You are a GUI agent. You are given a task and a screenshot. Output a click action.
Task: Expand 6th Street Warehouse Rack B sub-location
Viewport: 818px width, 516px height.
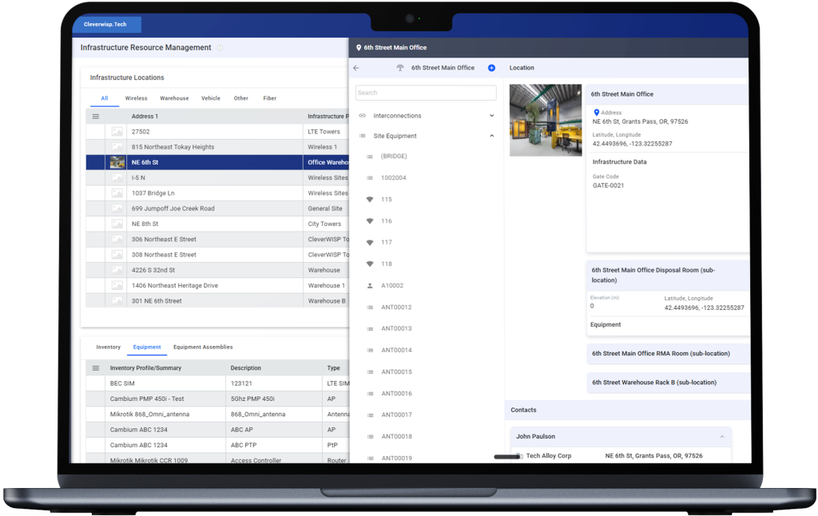tap(668, 383)
